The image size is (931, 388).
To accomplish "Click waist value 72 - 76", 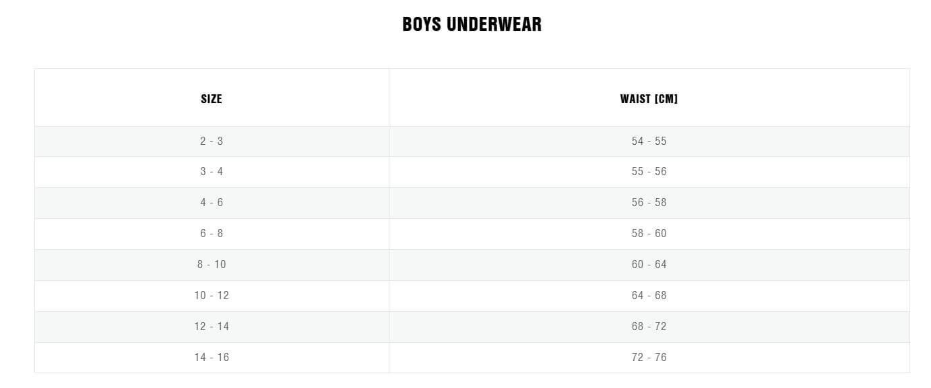I will coord(649,358).
